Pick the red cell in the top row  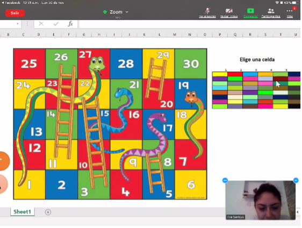[x=235, y=74]
